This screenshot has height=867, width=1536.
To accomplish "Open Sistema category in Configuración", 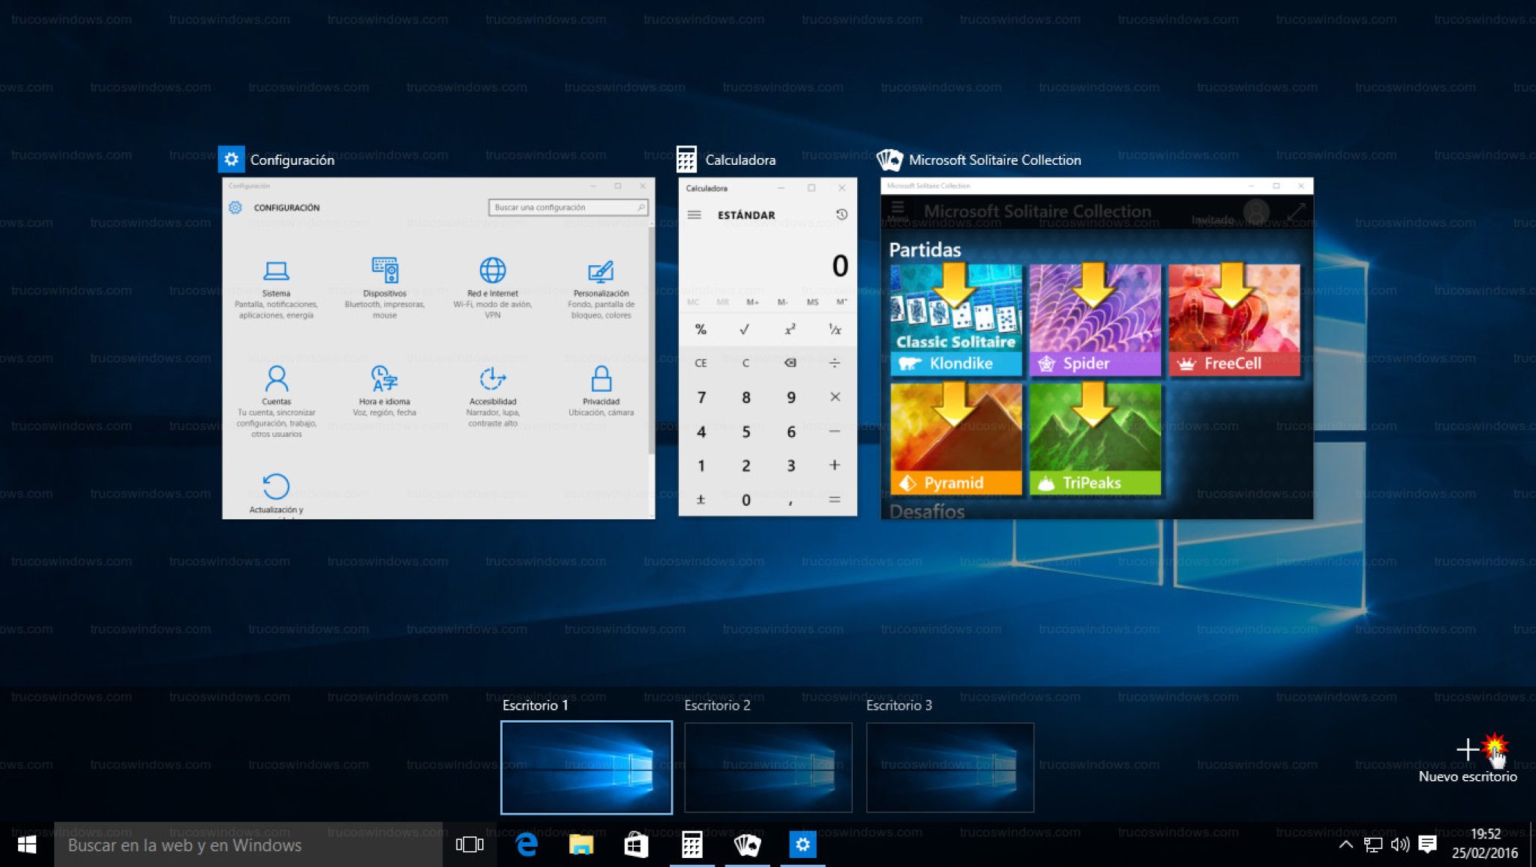I will tap(277, 279).
